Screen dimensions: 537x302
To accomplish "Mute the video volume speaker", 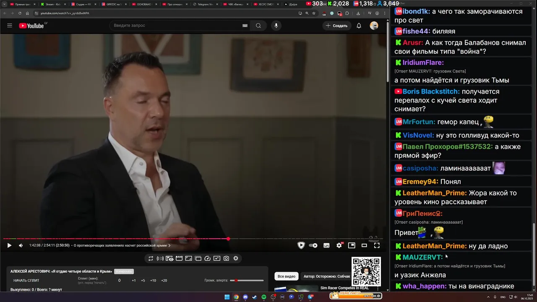I will [x=21, y=245].
